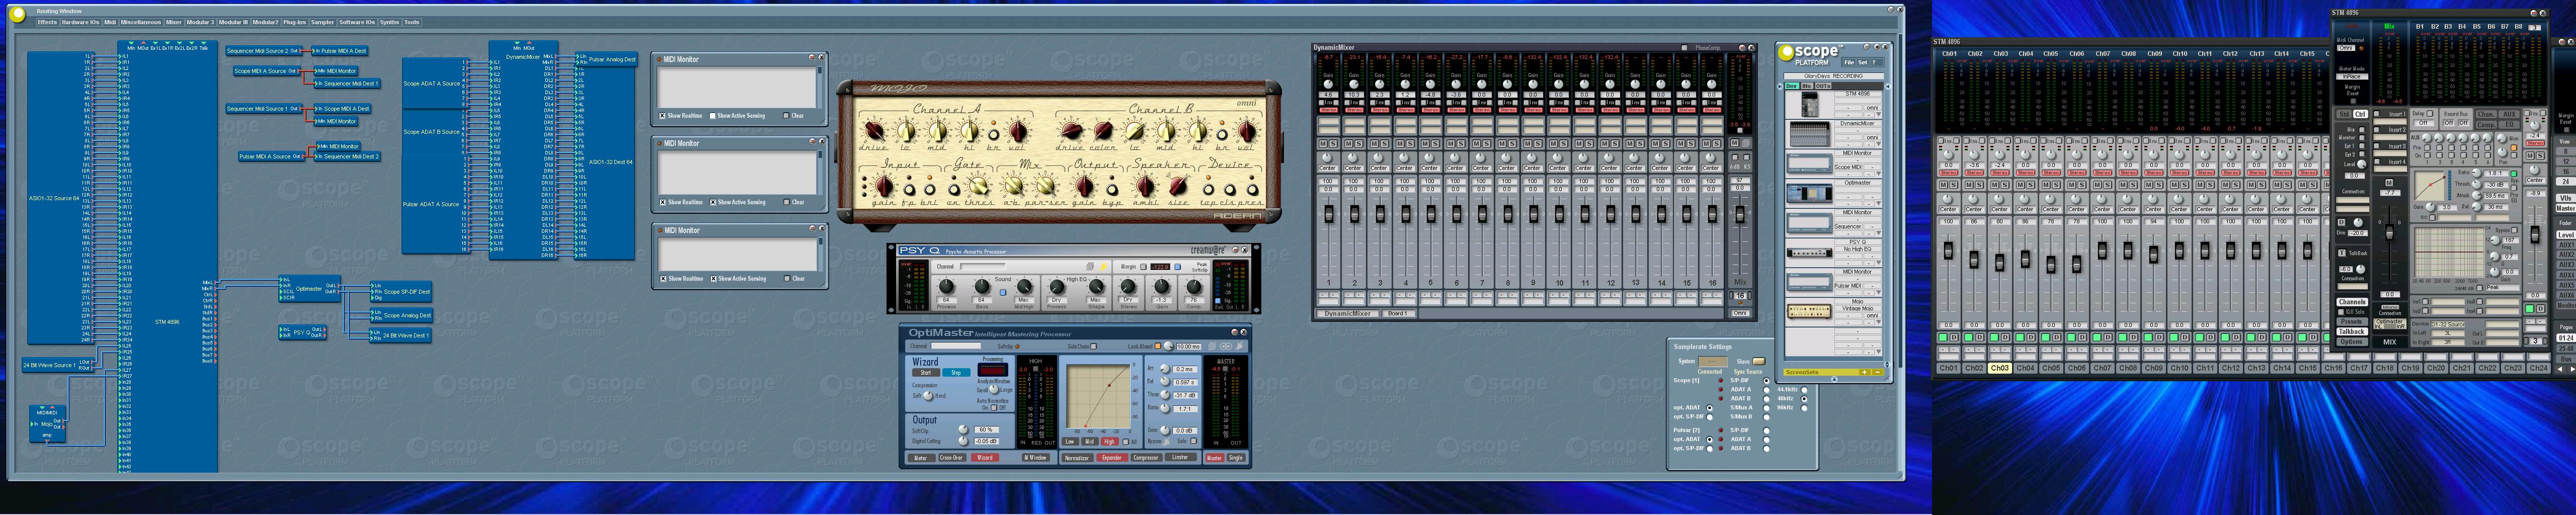Click PSY Q Stereo knob
Screen dimensions: 2576x515
[x=1128, y=287]
